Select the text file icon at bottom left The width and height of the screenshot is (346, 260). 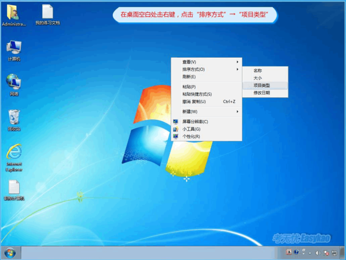tap(14, 190)
